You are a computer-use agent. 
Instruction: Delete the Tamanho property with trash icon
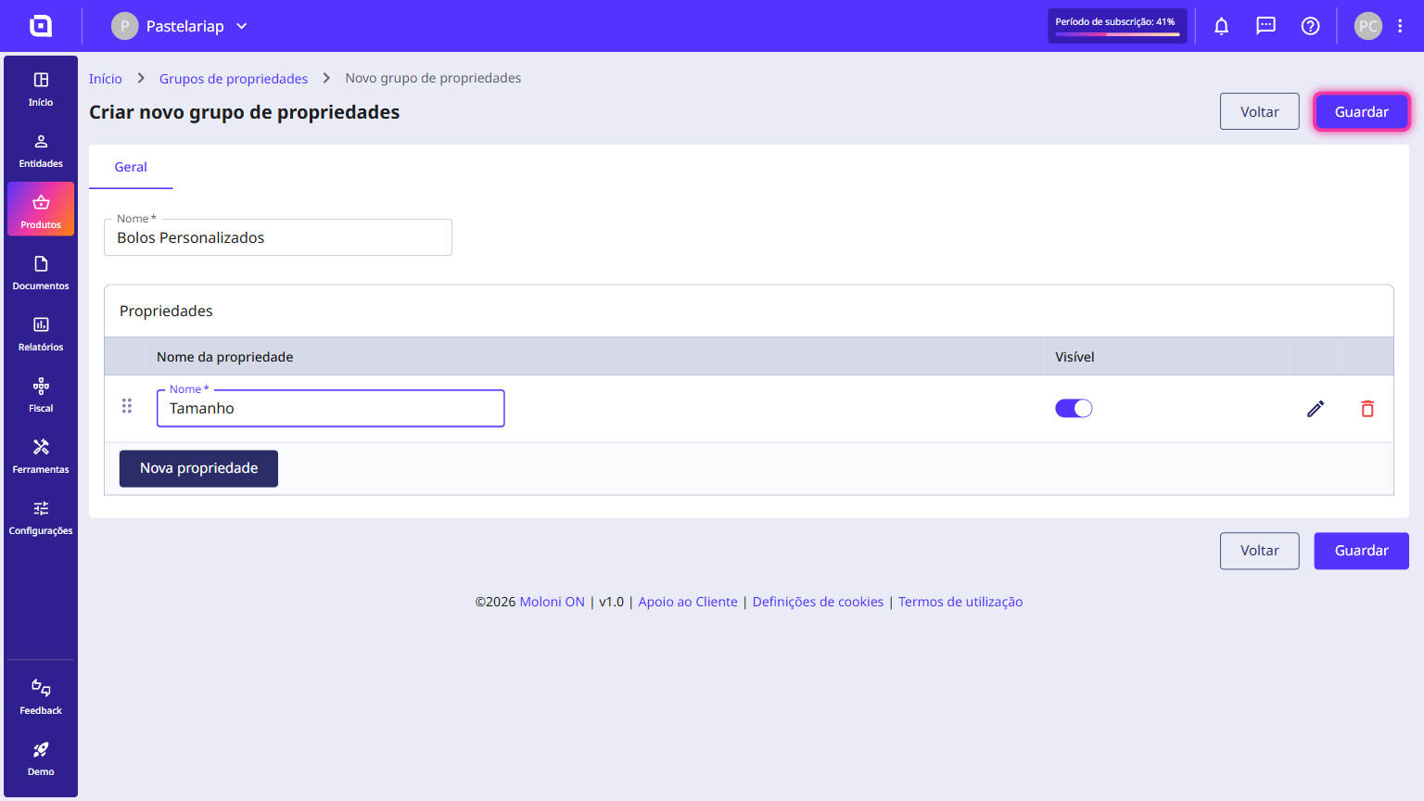[x=1367, y=409]
